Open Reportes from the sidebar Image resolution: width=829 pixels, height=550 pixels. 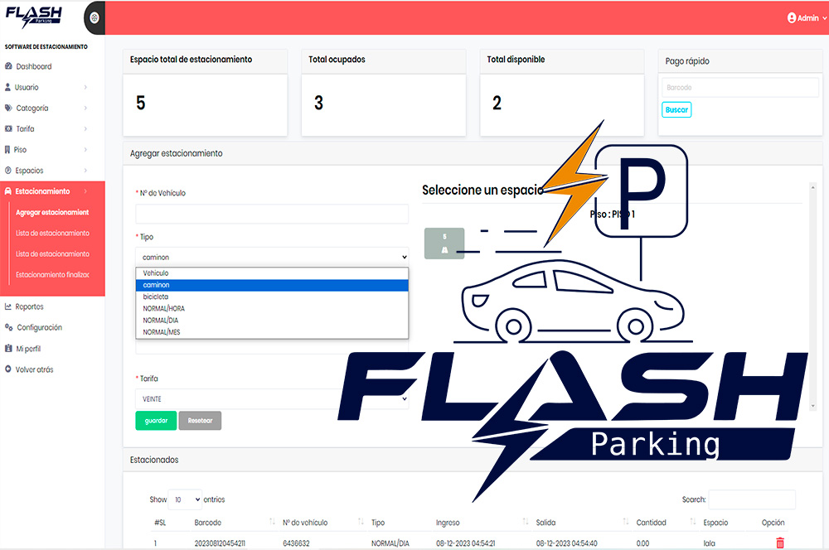pos(29,306)
